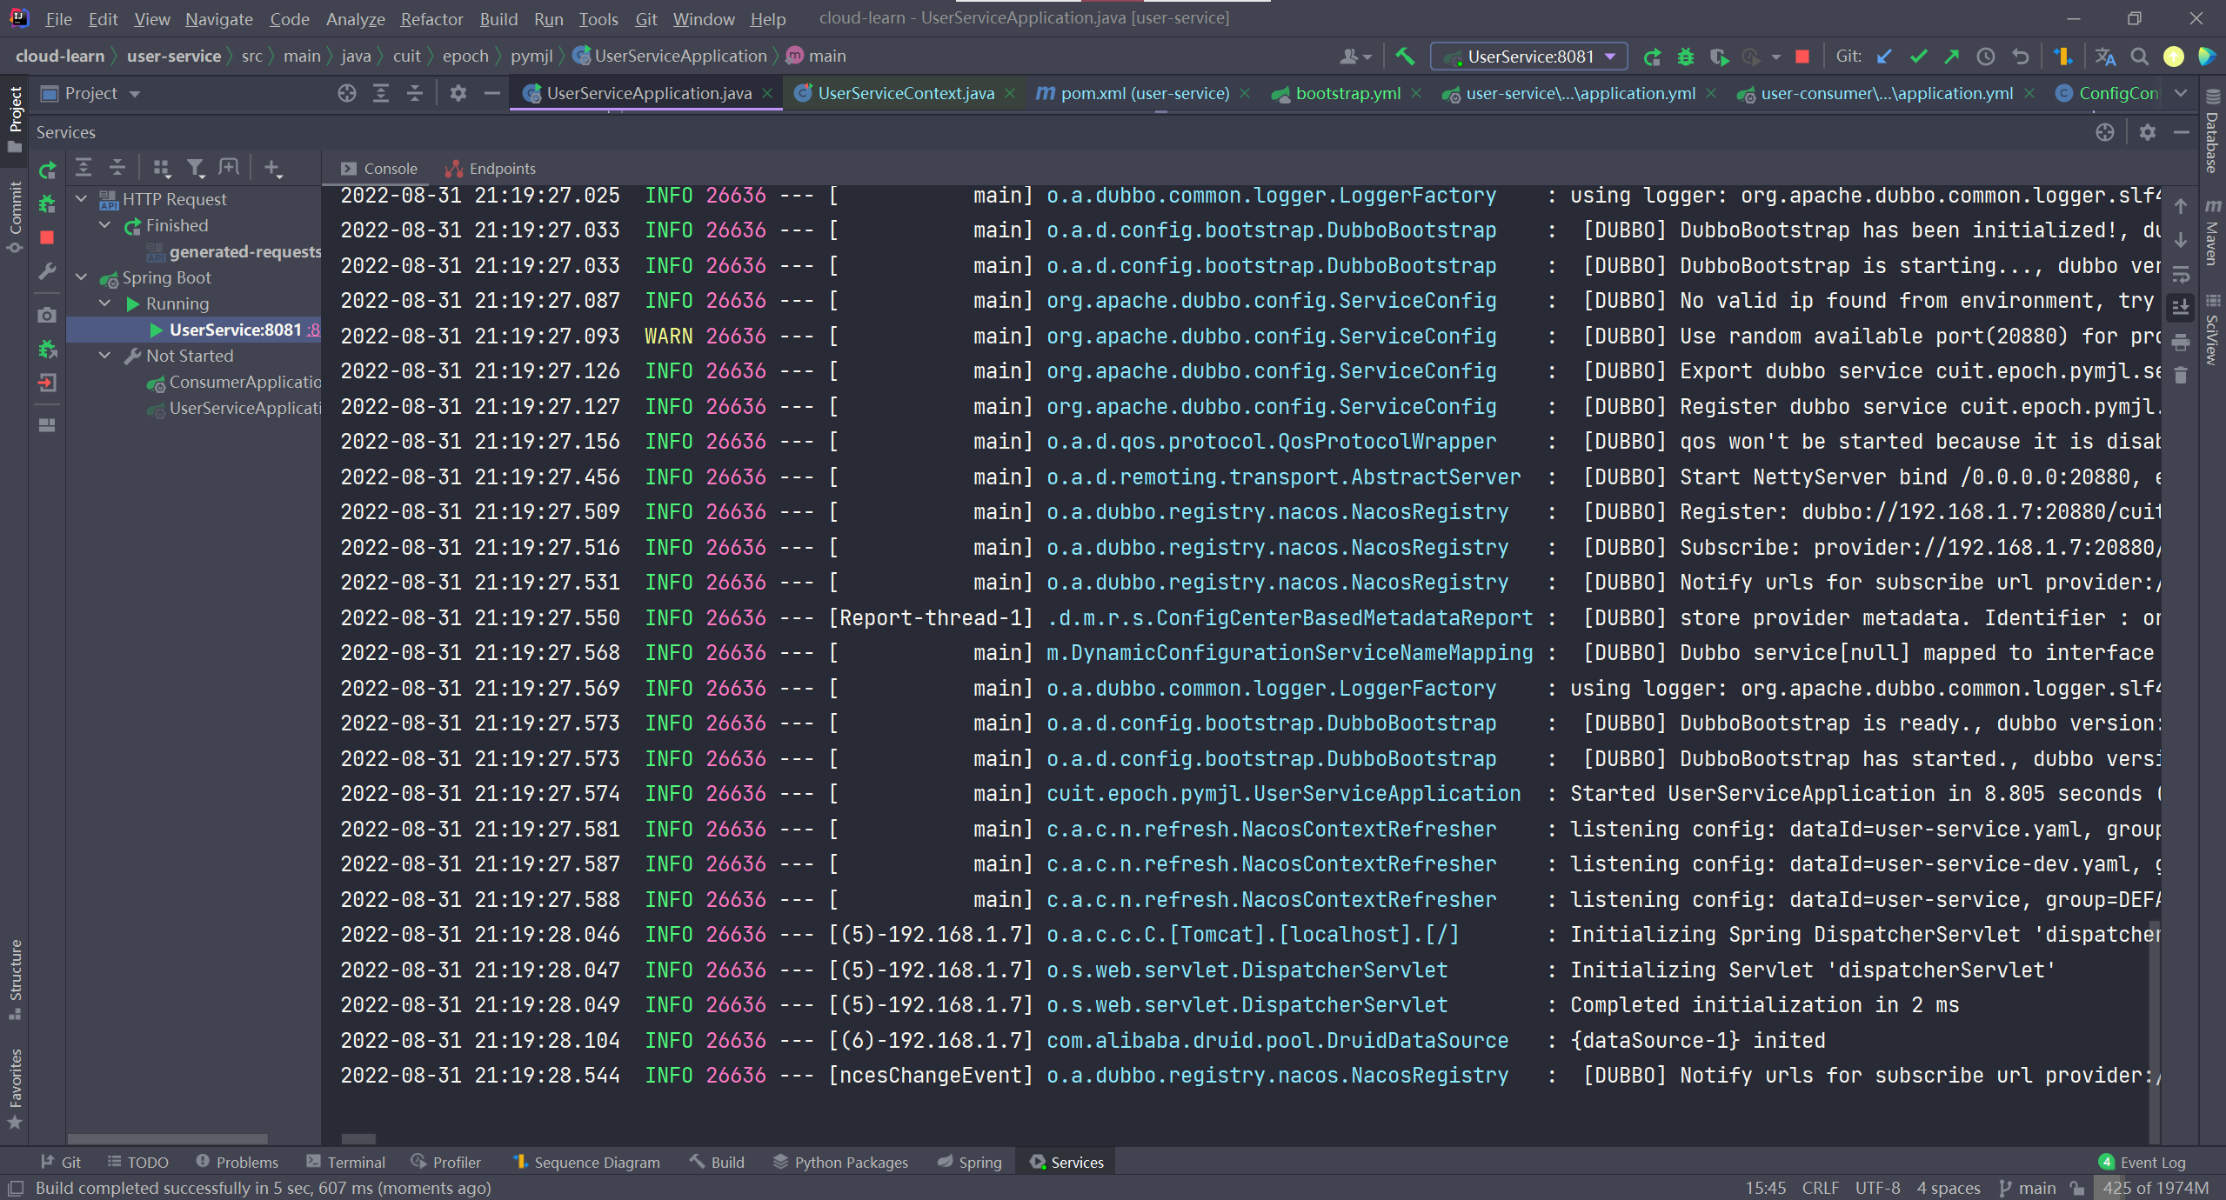Rerun UserService with the green toolbar arrow
Image resolution: width=2226 pixels, height=1200 pixels.
point(1652,57)
